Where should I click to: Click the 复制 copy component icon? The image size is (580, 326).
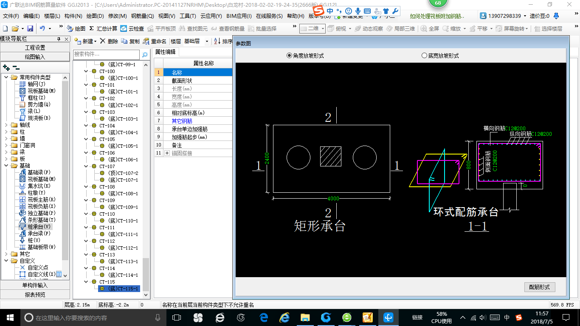[x=130, y=42]
